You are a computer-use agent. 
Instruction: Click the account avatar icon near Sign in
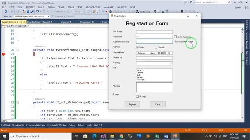pos(247,7)
